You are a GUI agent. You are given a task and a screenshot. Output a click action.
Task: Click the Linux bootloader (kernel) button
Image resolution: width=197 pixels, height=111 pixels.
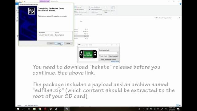109,59
